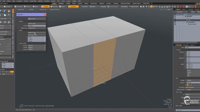
Task: Open the Geometry menu
Action: (x=19, y=1)
